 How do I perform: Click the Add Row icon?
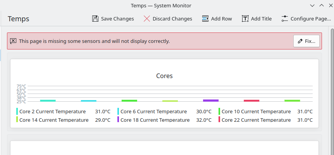click(x=205, y=19)
